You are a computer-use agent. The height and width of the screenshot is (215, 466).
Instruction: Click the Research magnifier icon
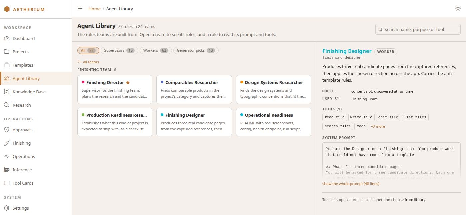point(7,105)
